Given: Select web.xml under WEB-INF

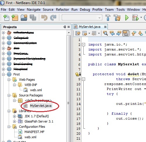Looking at the screenshot, I should [36, 90].
